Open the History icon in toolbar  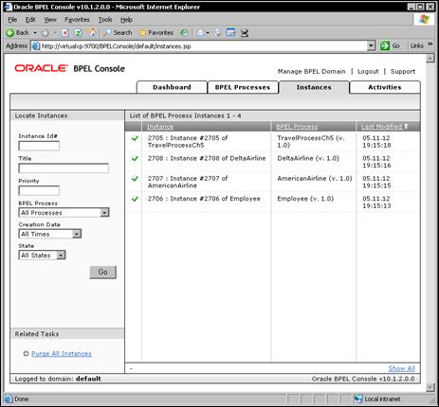[x=184, y=33]
